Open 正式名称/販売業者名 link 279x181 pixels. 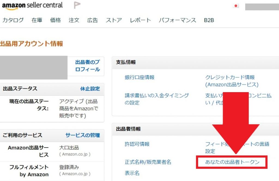tap(148, 162)
